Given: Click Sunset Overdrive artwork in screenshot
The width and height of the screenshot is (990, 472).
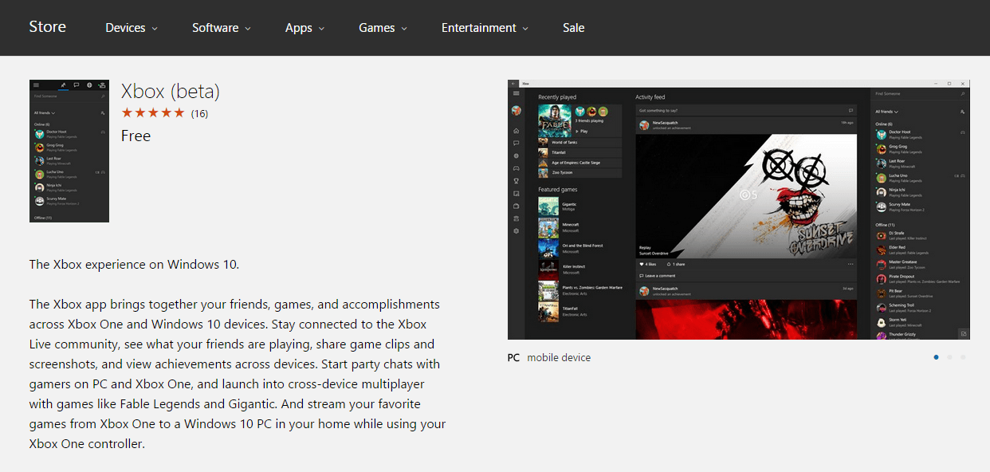Looking at the screenshot, I should pos(746,195).
